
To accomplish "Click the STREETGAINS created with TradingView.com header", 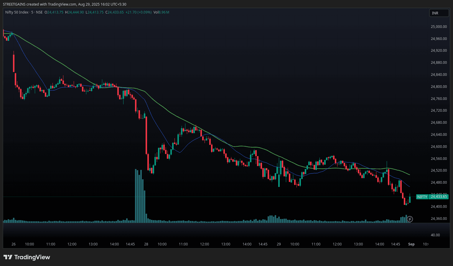I will click(x=65, y=4).
